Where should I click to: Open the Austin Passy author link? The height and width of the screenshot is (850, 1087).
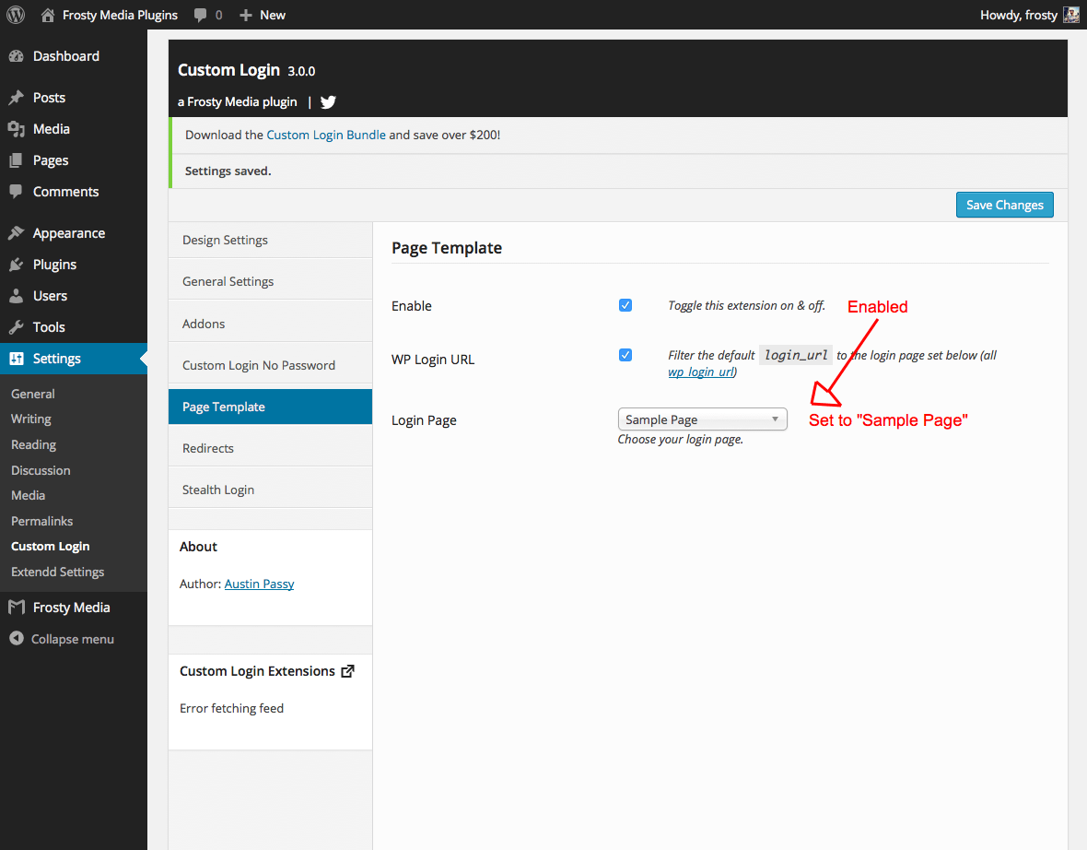click(x=259, y=584)
